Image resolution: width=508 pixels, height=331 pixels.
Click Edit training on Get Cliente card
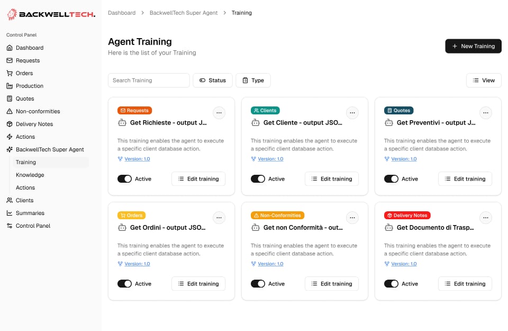[332, 179]
